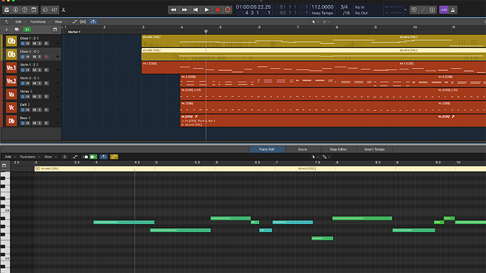Toggle Show Automation in Tracks area
The width and height of the screenshot is (486, 273).
(74, 22)
